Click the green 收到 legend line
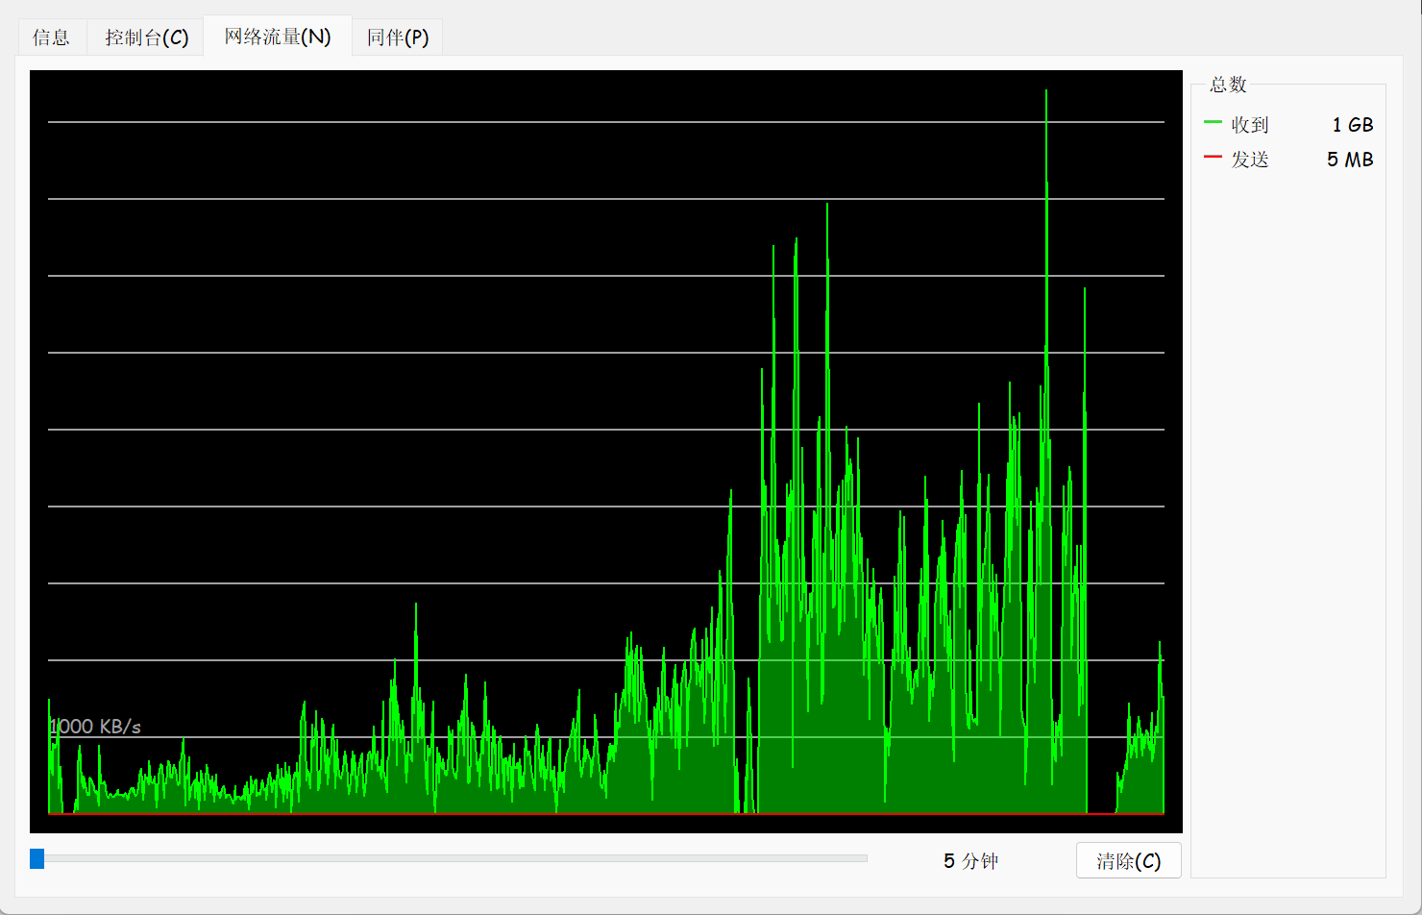This screenshot has height=915, width=1422. coord(1213,123)
